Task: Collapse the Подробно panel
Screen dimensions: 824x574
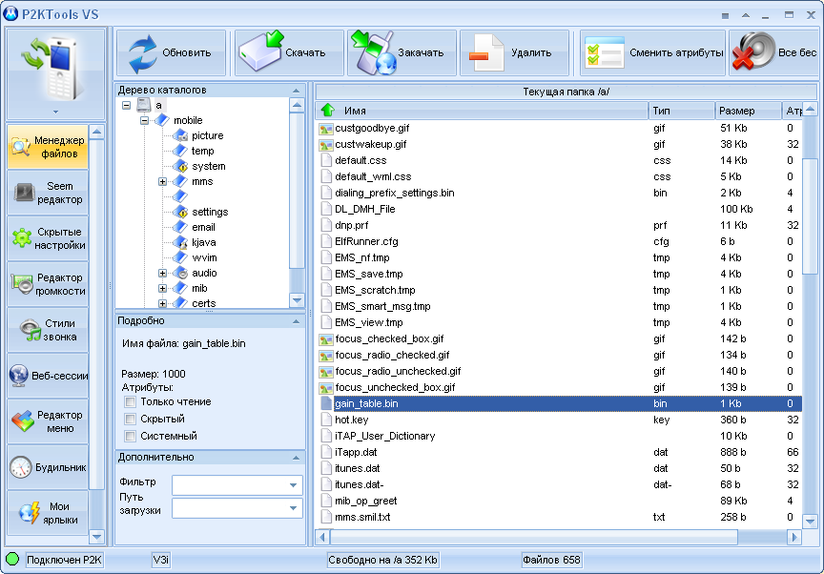Action: click(x=297, y=321)
